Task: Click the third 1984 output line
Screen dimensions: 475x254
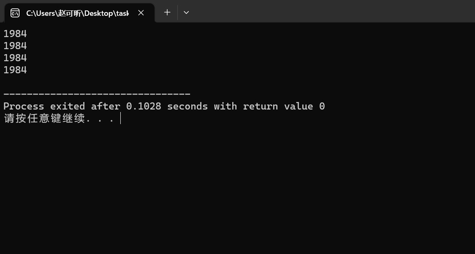Action: pos(15,58)
